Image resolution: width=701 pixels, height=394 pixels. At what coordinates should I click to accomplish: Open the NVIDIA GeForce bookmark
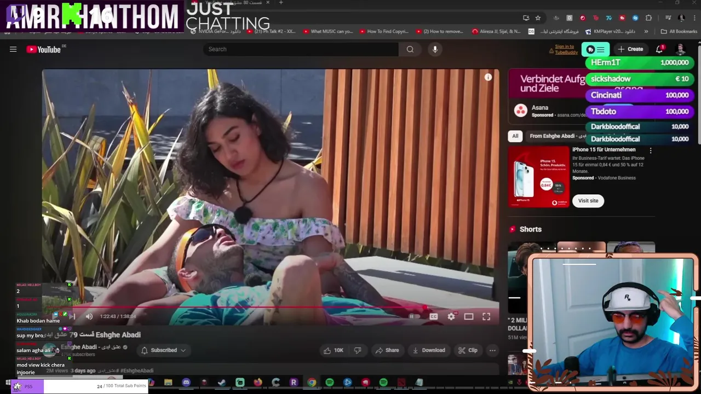215,31
